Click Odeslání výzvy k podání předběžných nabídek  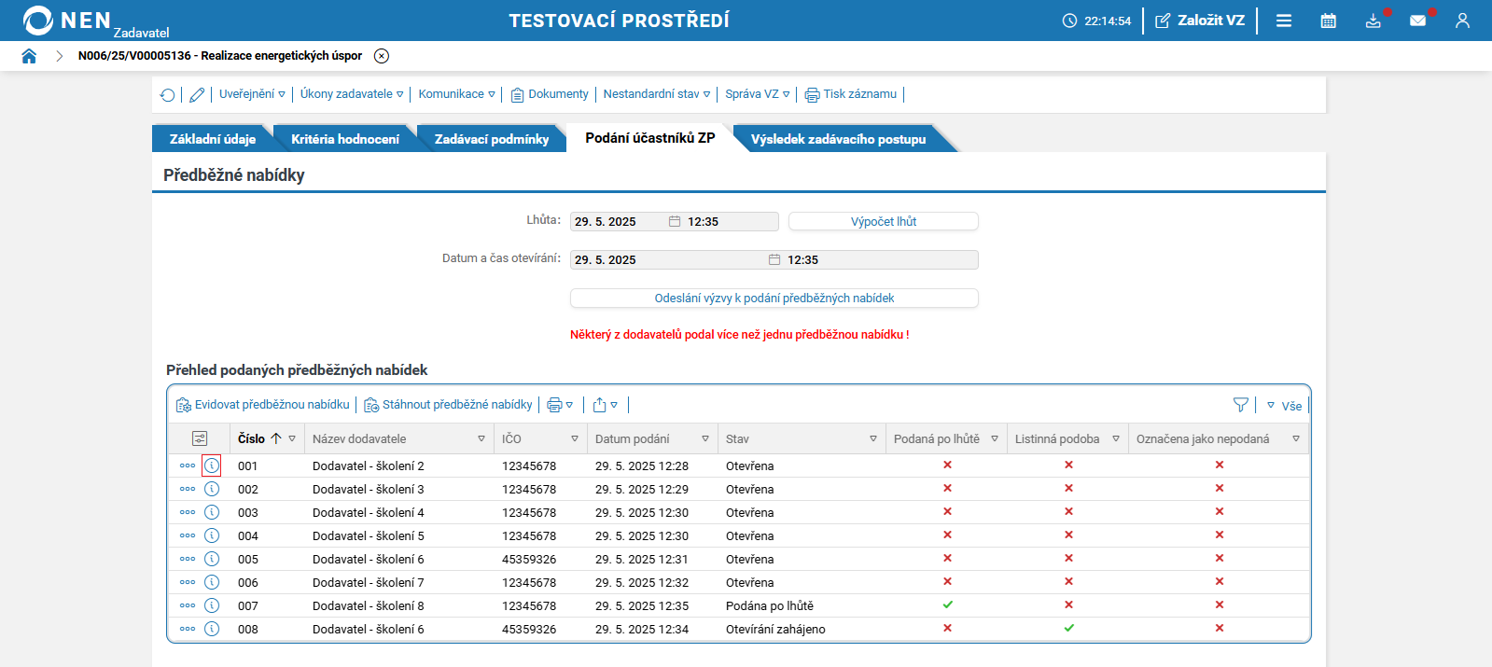click(x=774, y=298)
